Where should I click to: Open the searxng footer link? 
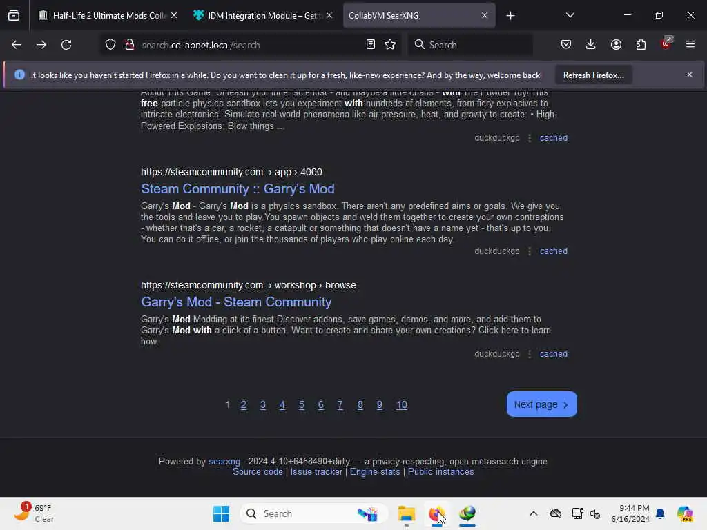click(x=224, y=462)
